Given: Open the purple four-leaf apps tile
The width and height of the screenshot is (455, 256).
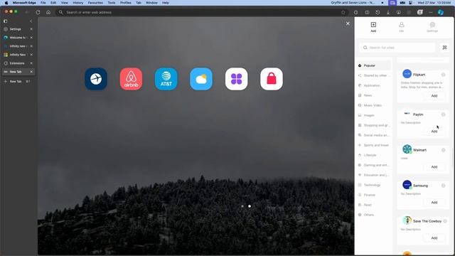Looking at the screenshot, I should tap(237, 79).
